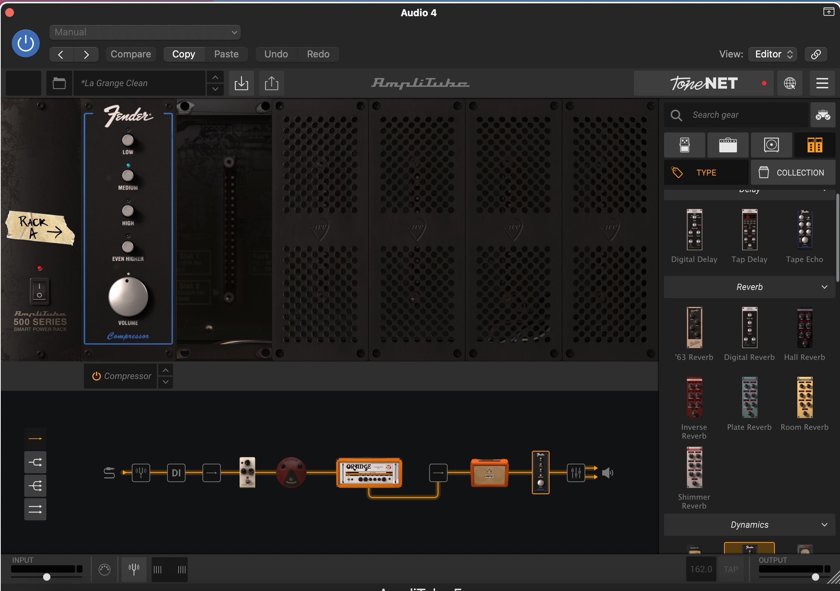840x591 pixels.
Task: Select the third split routing icon
Action: pyautogui.click(x=35, y=486)
